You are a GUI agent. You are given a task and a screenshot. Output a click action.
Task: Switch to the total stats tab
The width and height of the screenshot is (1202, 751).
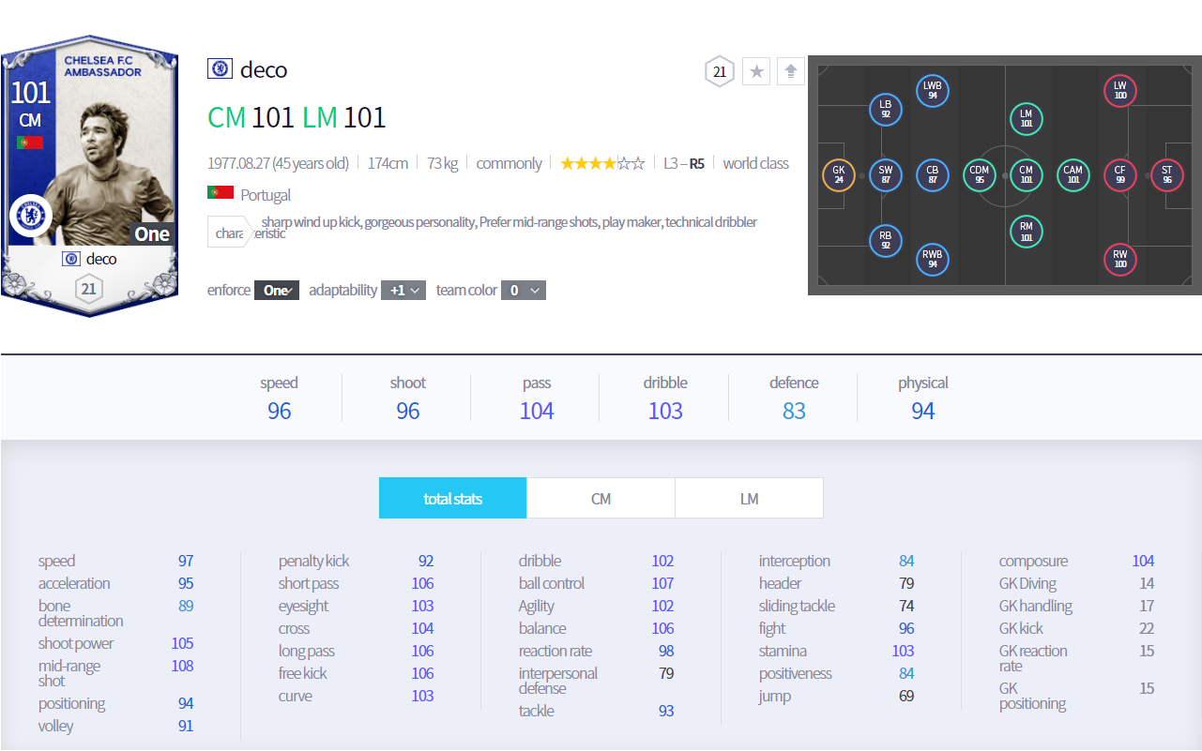click(452, 499)
